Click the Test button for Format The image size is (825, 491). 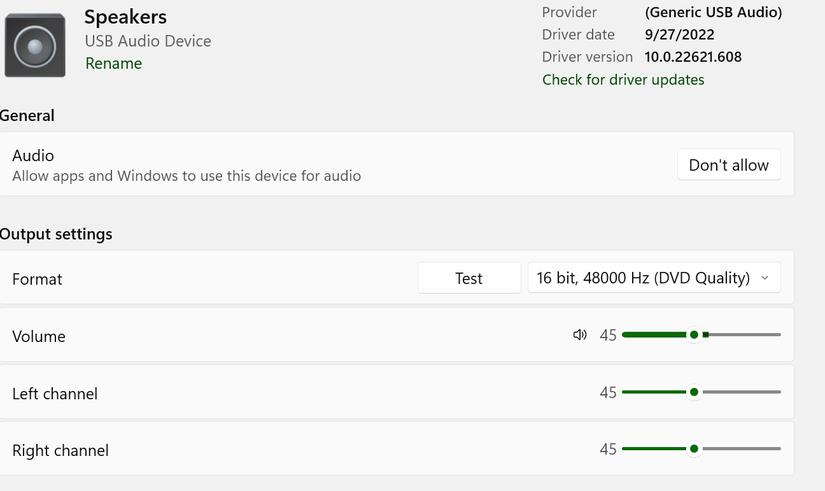tap(469, 278)
